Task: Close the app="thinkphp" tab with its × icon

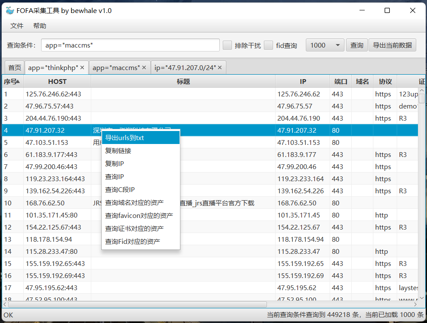Action: tap(82, 67)
